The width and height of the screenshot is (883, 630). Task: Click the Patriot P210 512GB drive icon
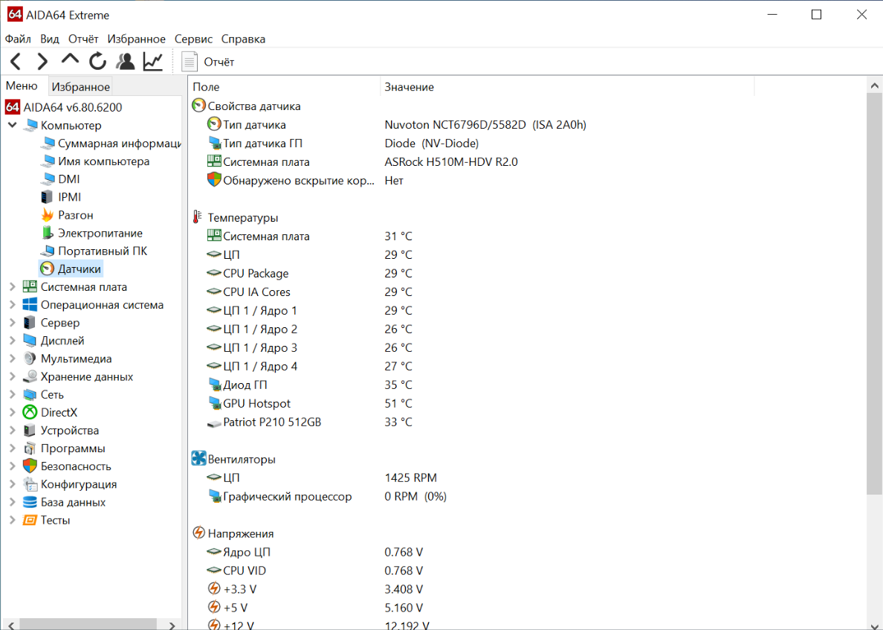click(x=214, y=422)
